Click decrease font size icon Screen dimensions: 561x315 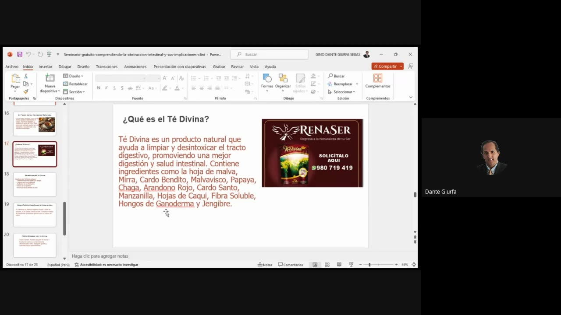coord(173,78)
